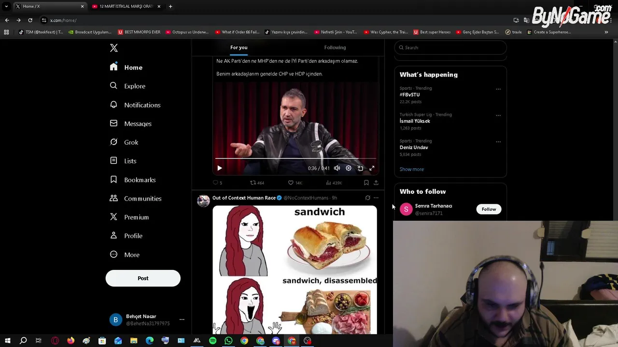
Task: Open Bookmarks from the sidebar
Action: [132, 180]
